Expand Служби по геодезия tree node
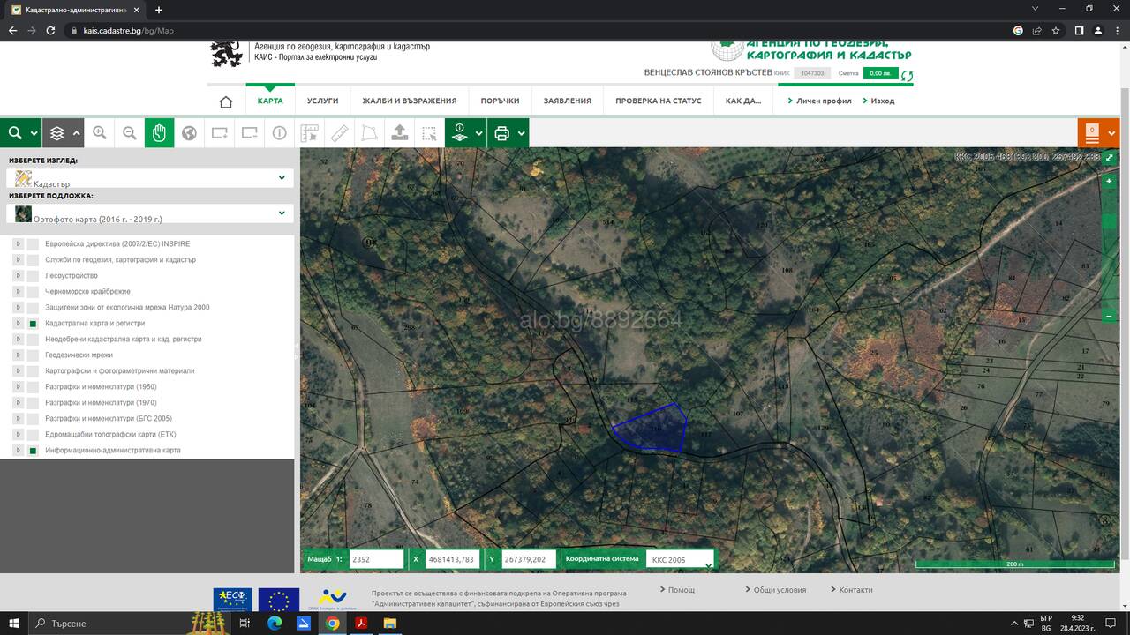The height and width of the screenshot is (635, 1130). click(x=18, y=260)
